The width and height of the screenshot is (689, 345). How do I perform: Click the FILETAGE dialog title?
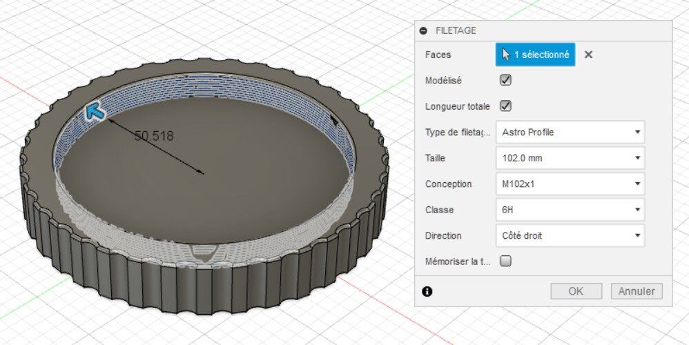(456, 31)
